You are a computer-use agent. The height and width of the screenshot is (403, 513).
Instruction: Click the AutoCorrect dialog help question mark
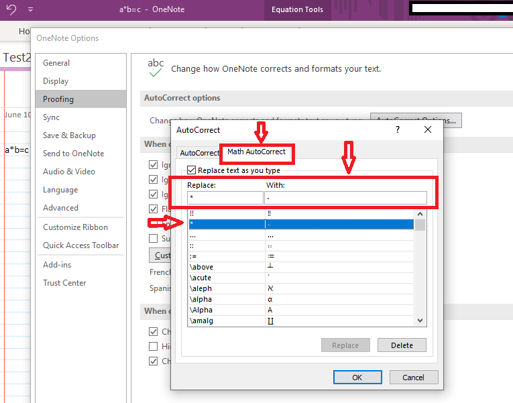point(398,130)
